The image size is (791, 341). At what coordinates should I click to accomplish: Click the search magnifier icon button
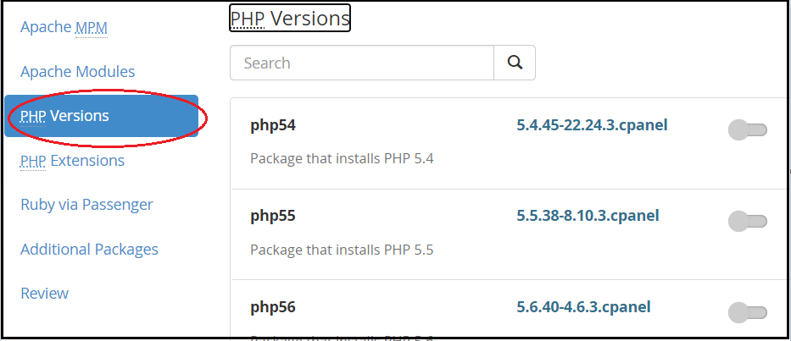pyautogui.click(x=514, y=63)
